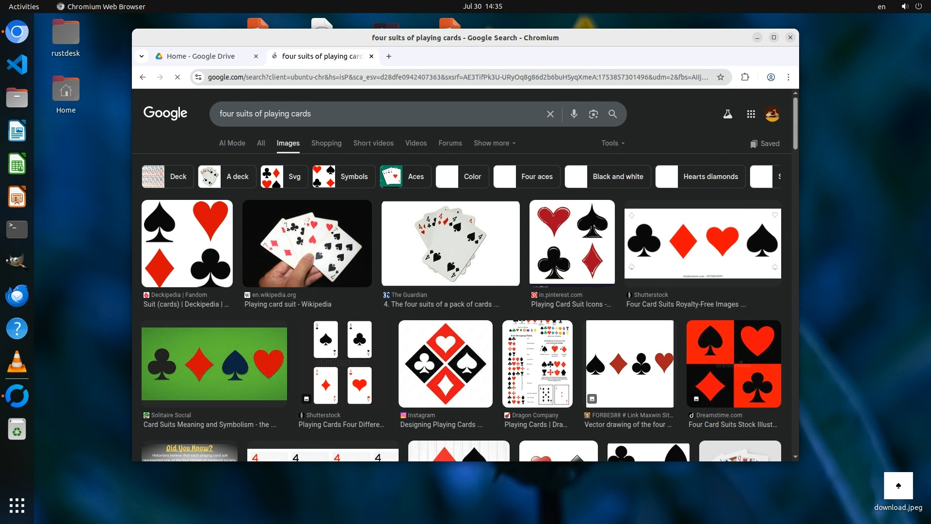Click the voice search microphone icon
Screen dimensions: 931x524
click(x=574, y=114)
